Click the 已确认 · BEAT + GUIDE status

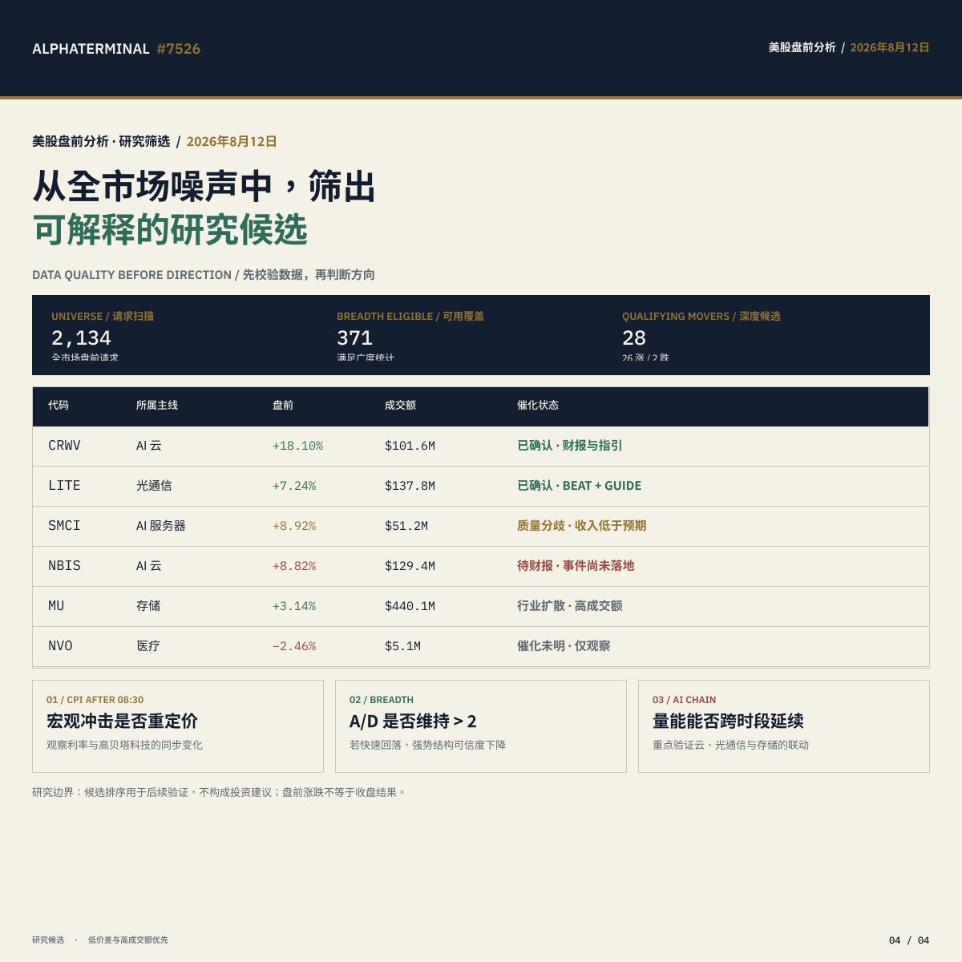pyautogui.click(x=580, y=486)
